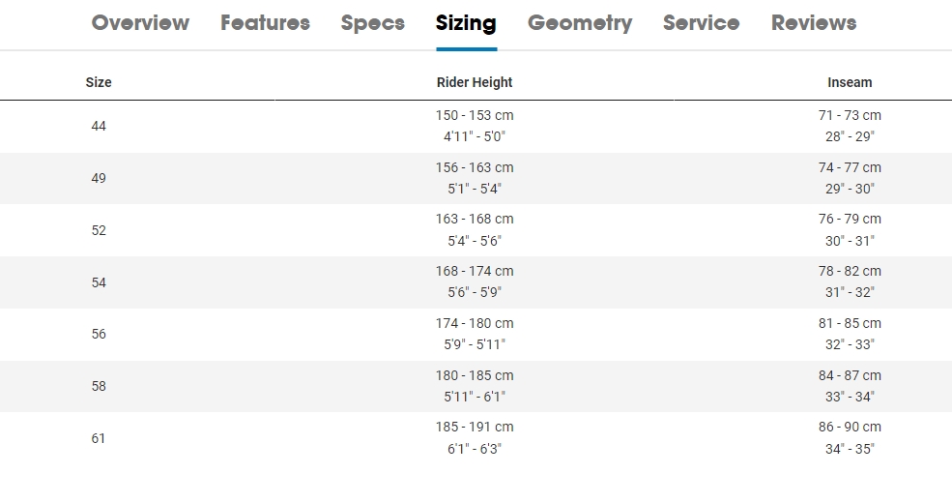View the Reviews tab
This screenshot has width=952, height=503.
tap(814, 23)
